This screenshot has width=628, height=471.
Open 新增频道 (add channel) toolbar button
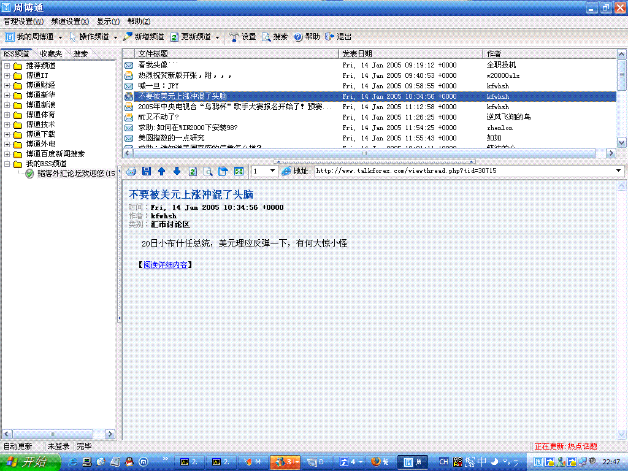144,36
